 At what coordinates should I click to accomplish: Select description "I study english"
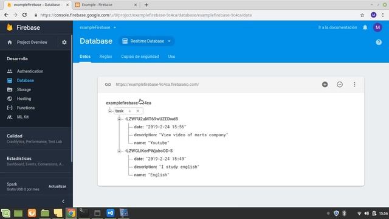(x=179, y=167)
